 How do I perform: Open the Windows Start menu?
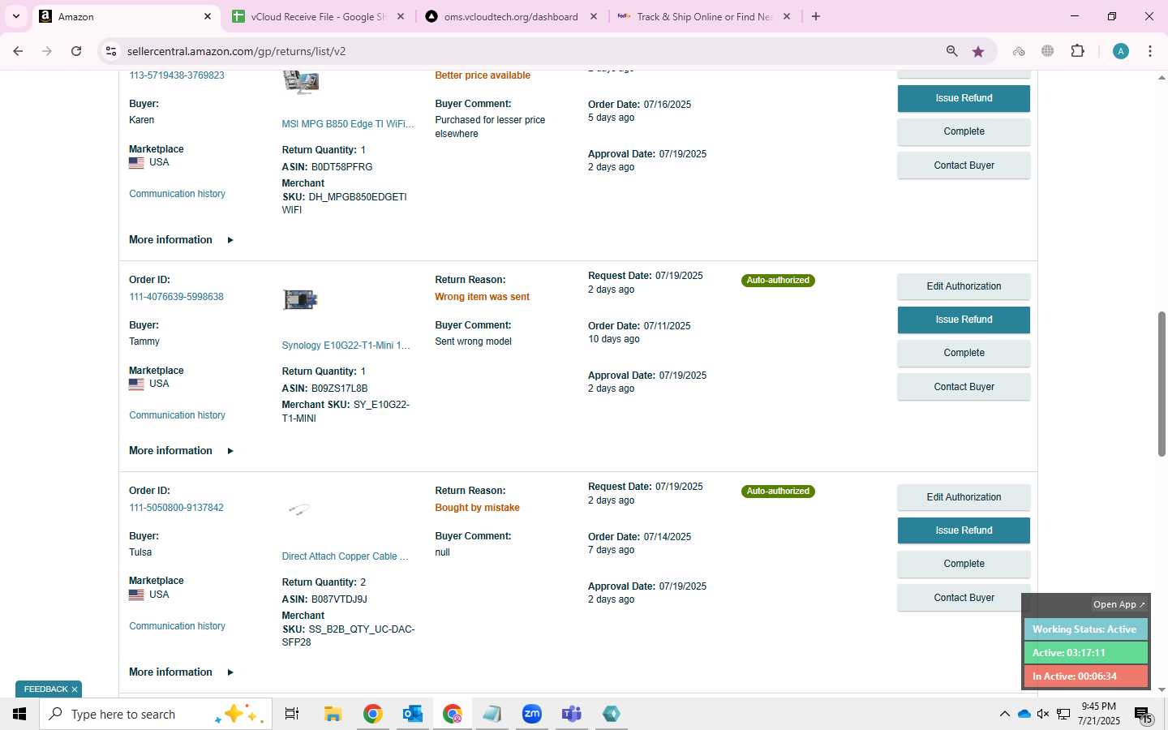pos(19,714)
